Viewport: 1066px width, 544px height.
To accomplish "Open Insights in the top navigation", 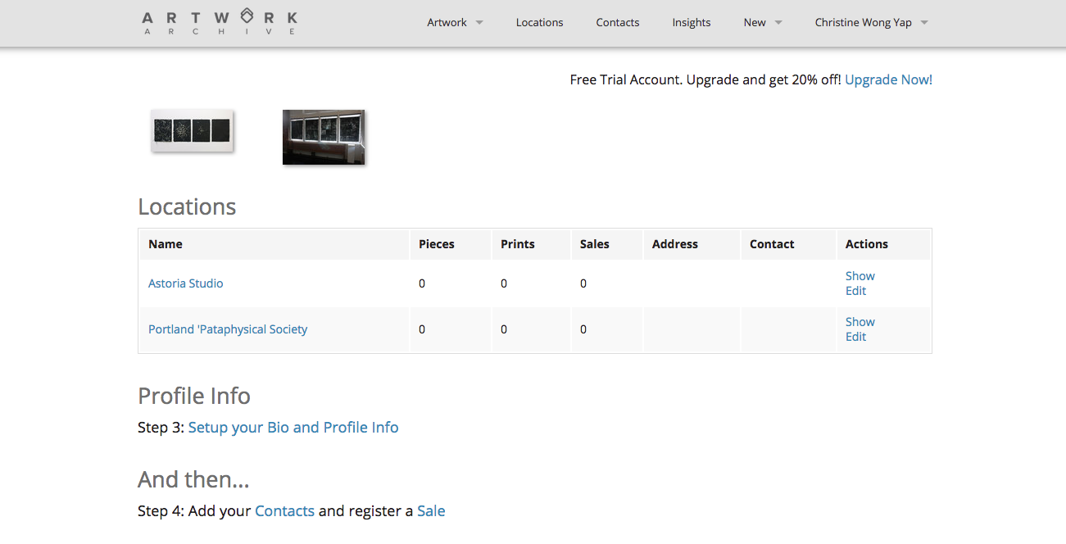I will pyautogui.click(x=691, y=23).
